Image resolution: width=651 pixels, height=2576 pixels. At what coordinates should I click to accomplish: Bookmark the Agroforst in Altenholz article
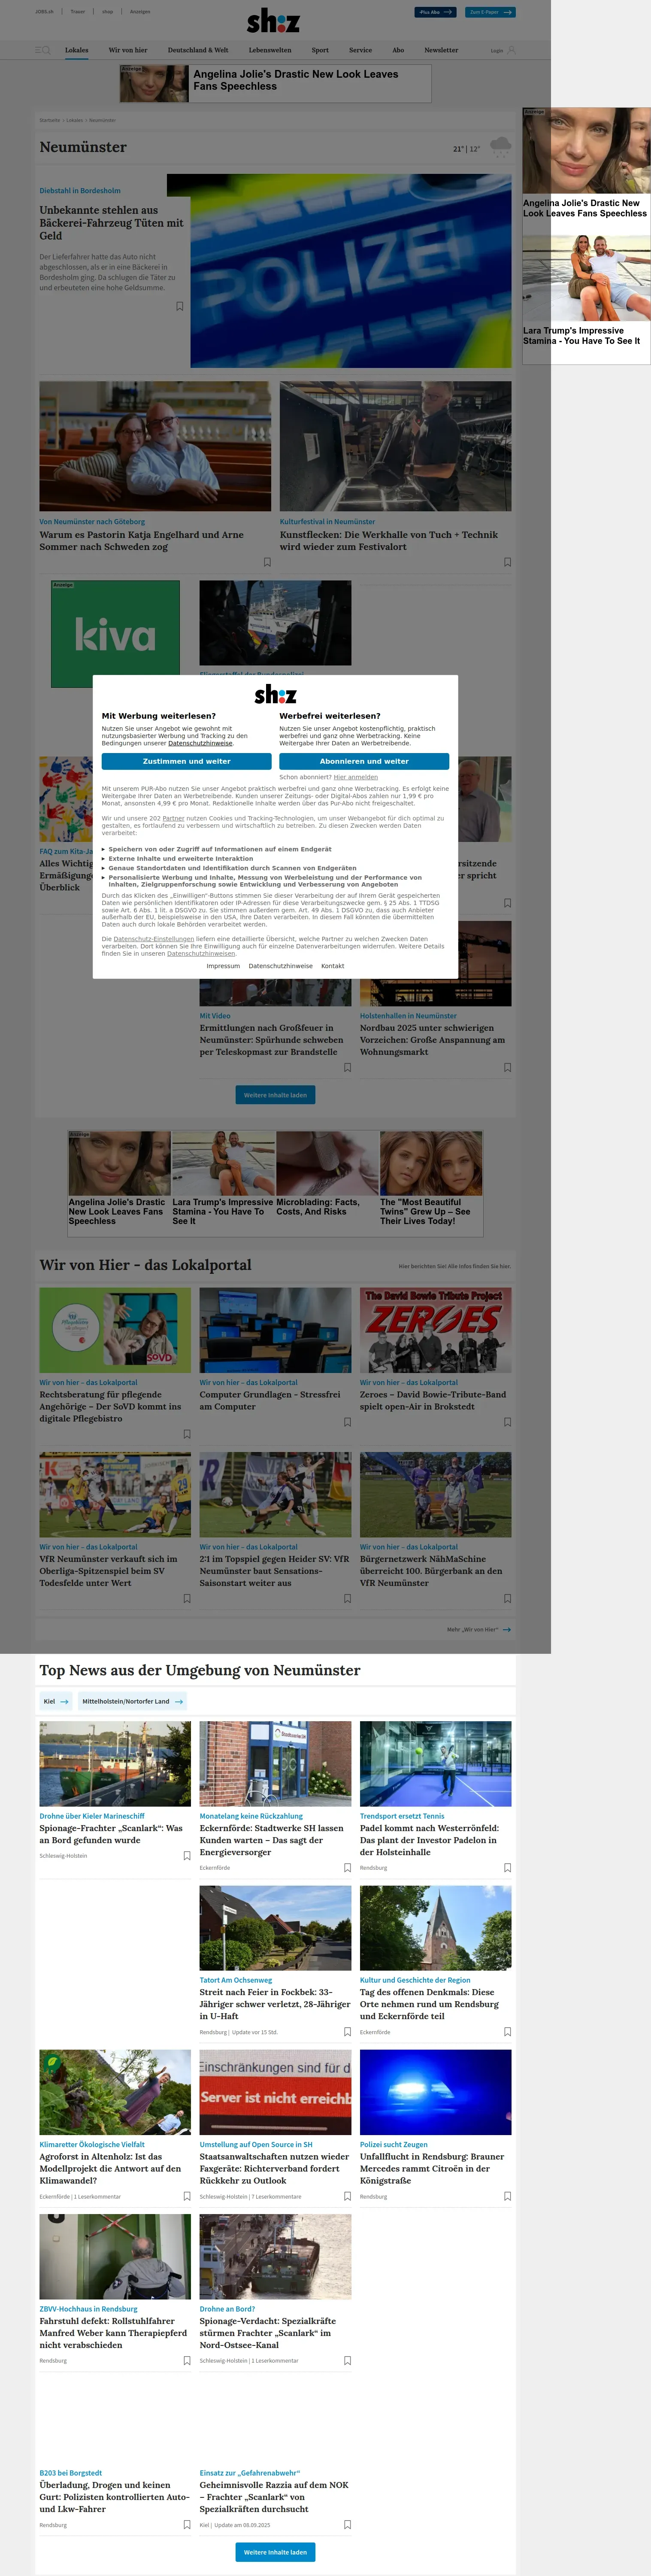187,2196
